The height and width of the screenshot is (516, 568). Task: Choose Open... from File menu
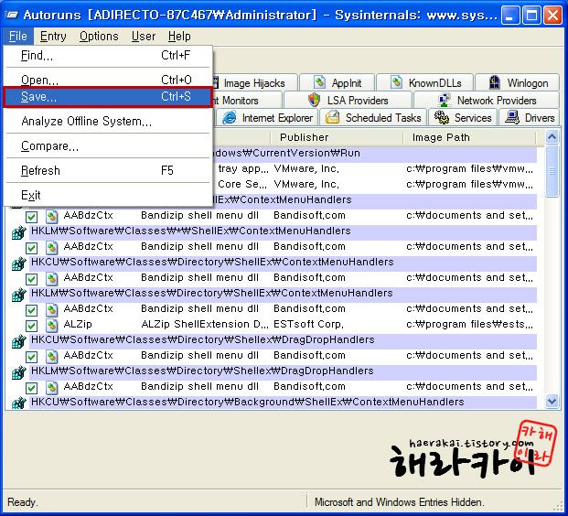(108, 80)
